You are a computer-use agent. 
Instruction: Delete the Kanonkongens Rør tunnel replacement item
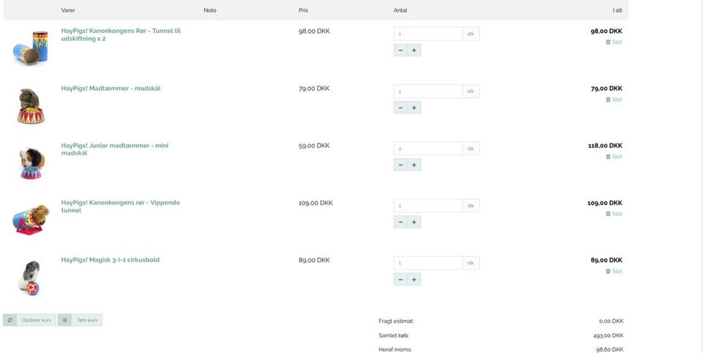[614, 42]
